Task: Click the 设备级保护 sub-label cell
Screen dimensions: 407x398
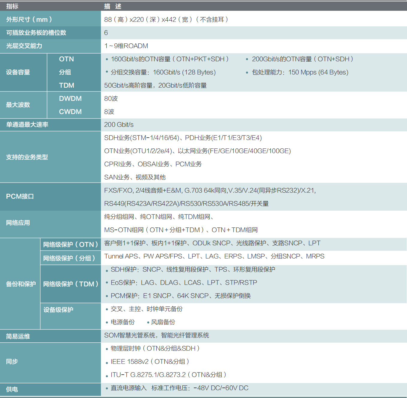Action: 58,310
